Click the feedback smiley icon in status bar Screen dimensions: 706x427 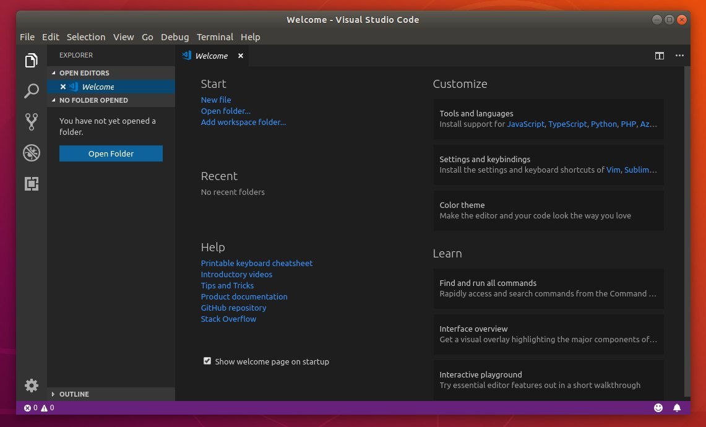coord(658,408)
